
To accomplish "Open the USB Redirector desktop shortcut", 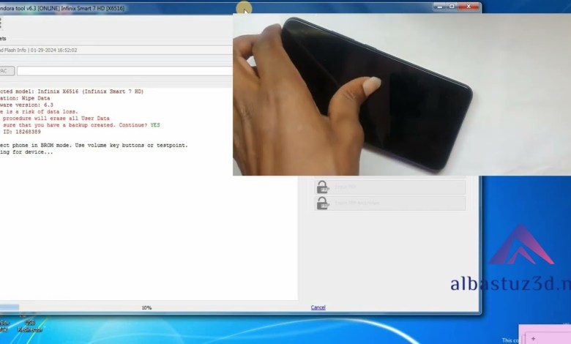I will 30,326.
